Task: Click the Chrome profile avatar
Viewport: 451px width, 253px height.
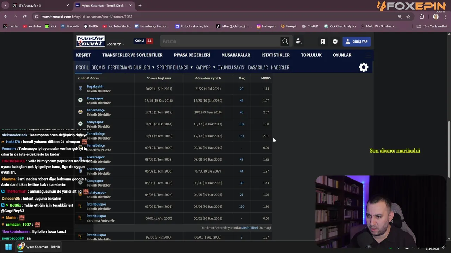Action: click(436, 17)
